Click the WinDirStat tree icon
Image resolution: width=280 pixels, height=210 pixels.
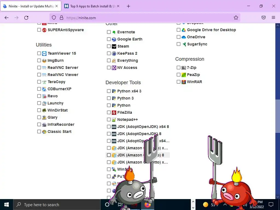(44, 110)
